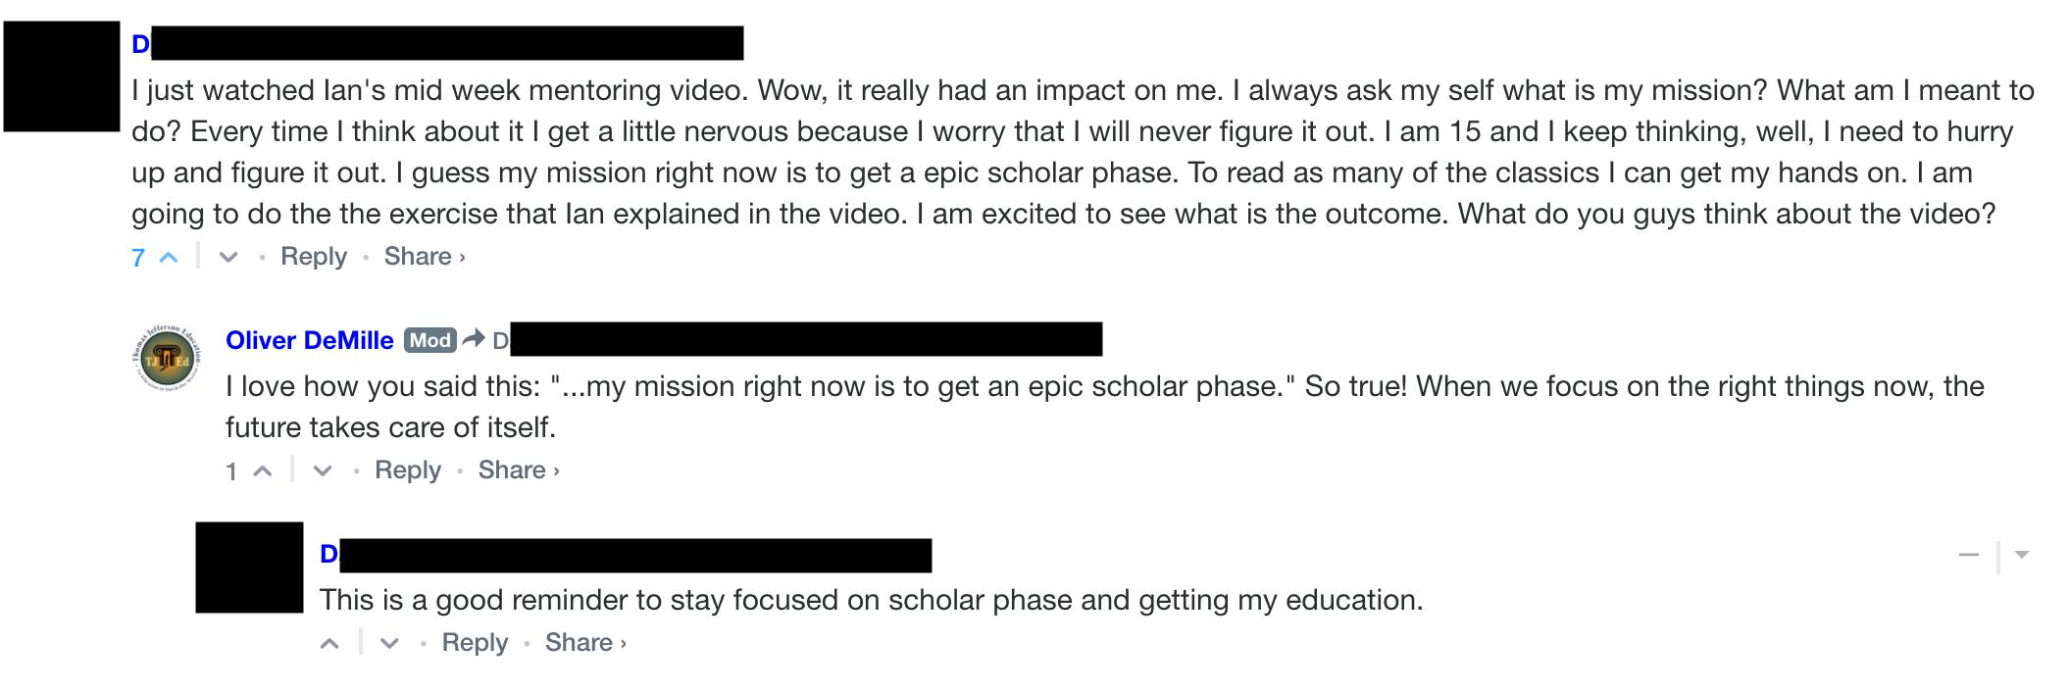Open the last commenter's avatar
Screen dimensions: 2069x692
point(250,568)
